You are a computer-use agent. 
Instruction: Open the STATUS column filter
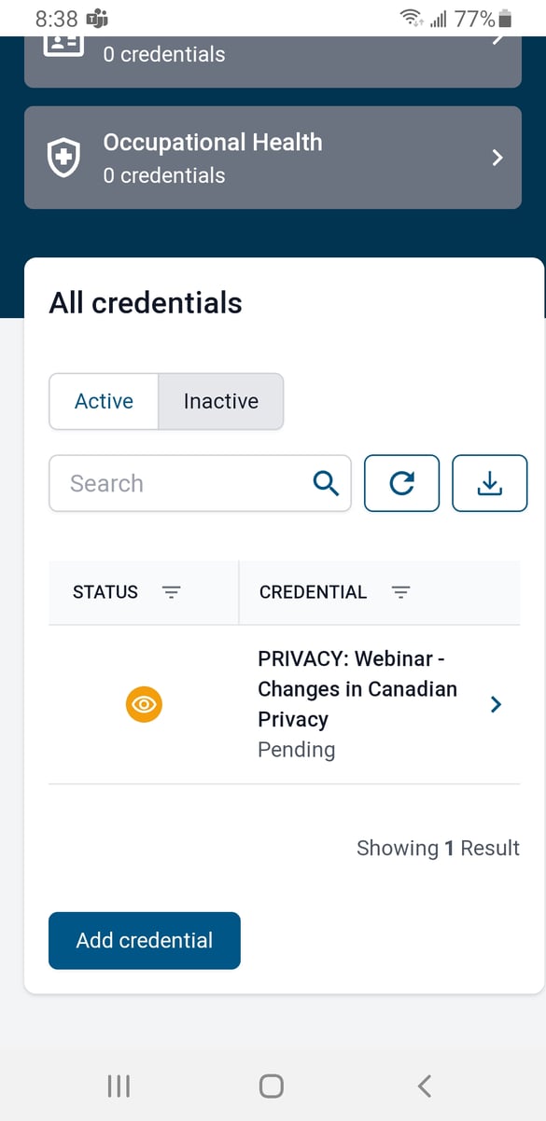coord(172,592)
